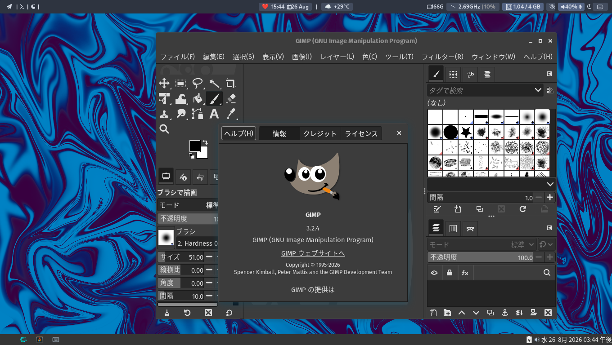Toggle the layer effects fx column header
This screenshot has width=612, height=345.
click(x=465, y=273)
